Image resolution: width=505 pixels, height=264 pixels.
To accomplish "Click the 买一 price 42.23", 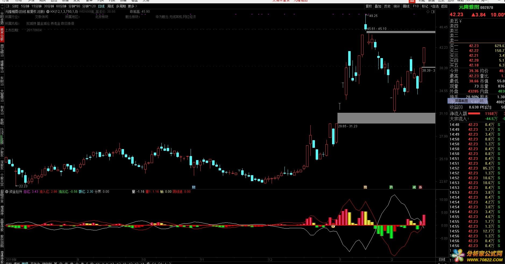I will [x=474, y=46].
